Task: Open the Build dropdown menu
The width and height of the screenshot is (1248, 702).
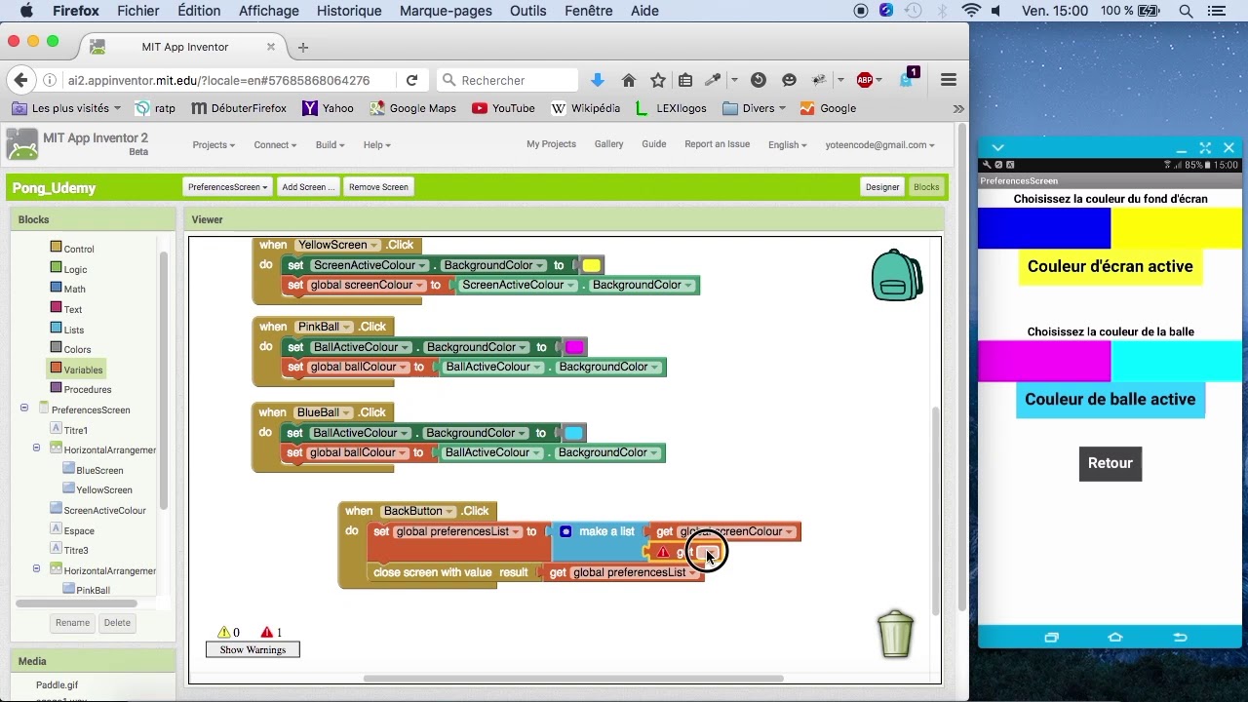Action: pos(330,144)
